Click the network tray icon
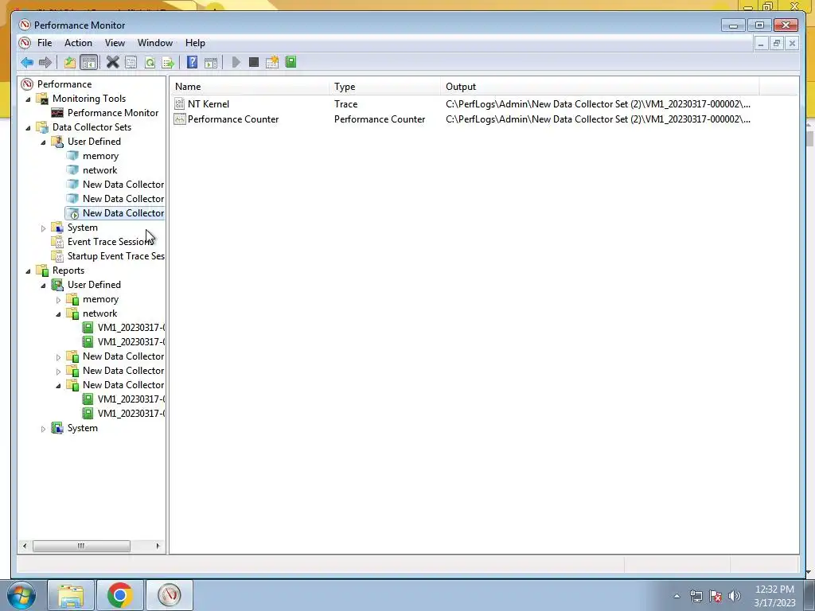815x611 pixels. tap(696, 596)
